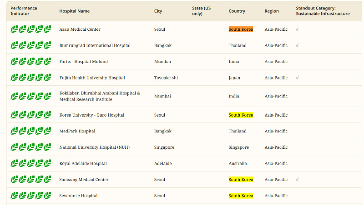364x205 pixels.
Task: Click Mumbai city in Kokilaben Dhirubhai Ambani row
Action: coord(162,96)
